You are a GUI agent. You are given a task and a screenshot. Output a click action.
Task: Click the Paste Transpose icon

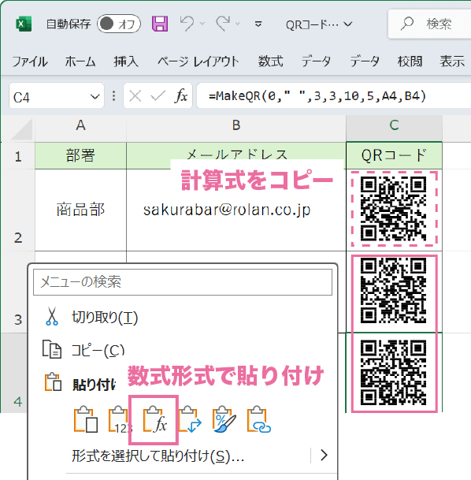point(190,419)
